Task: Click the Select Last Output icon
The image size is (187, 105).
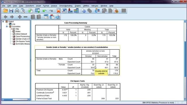Action: [97, 11]
